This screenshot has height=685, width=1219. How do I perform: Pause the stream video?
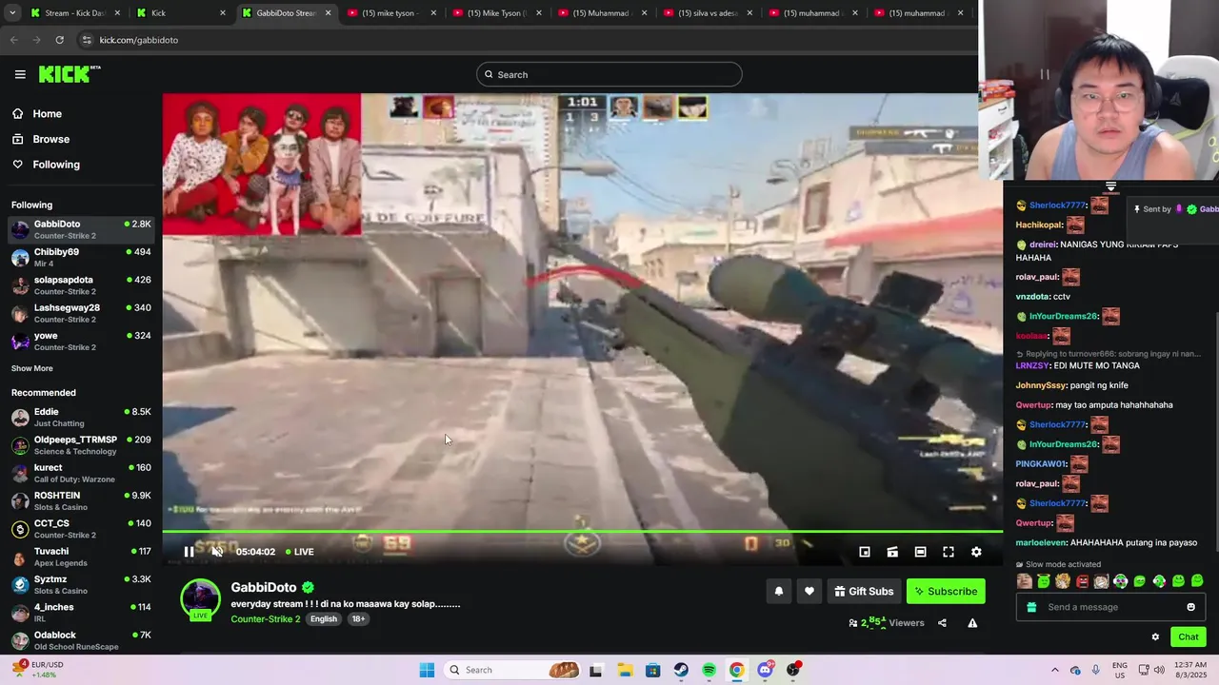point(189,552)
